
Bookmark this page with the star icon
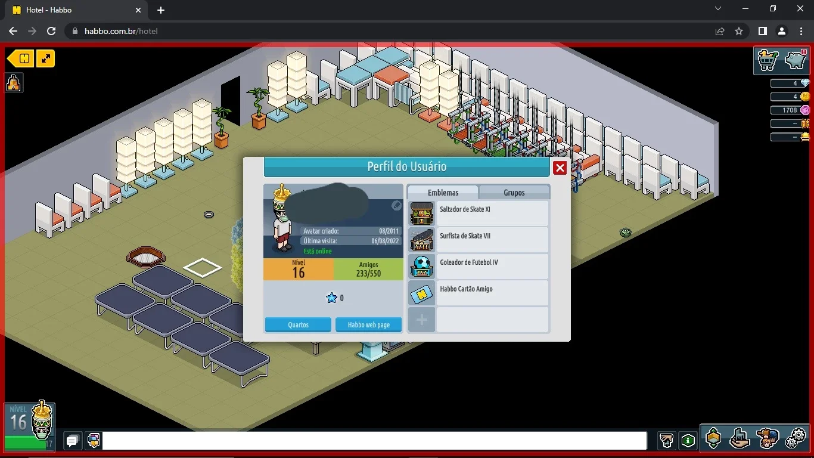(739, 31)
